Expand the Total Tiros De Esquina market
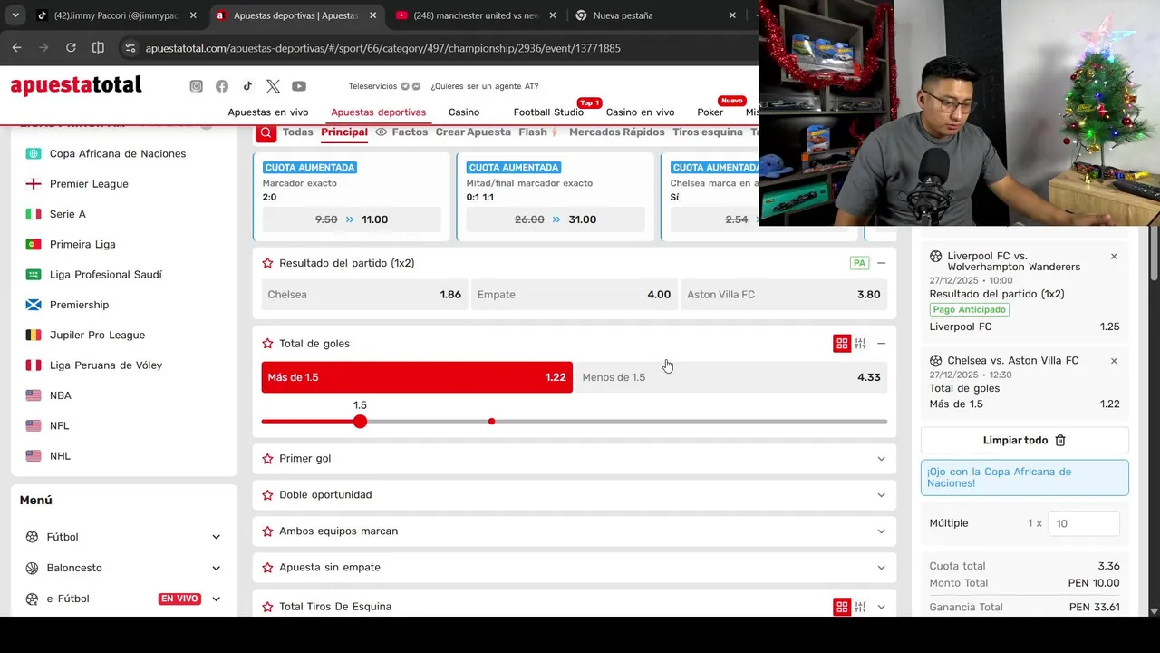 point(881,607)
